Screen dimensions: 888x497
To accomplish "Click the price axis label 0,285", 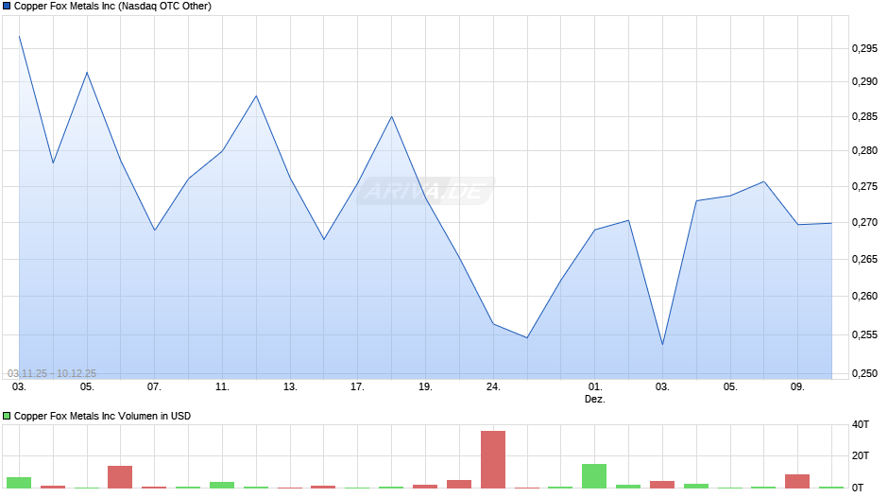I will (864, 117).
